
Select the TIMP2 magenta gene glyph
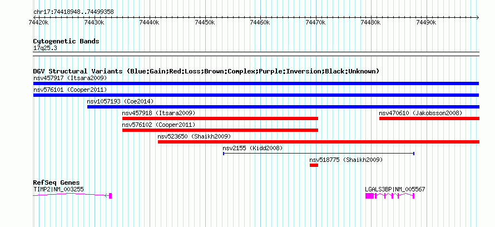click(x=72, y=195)
